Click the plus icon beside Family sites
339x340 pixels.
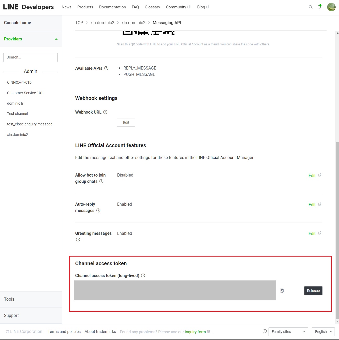click(x=265, y=331)
